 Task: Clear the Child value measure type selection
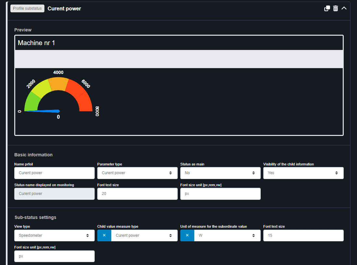click(104, 235)
